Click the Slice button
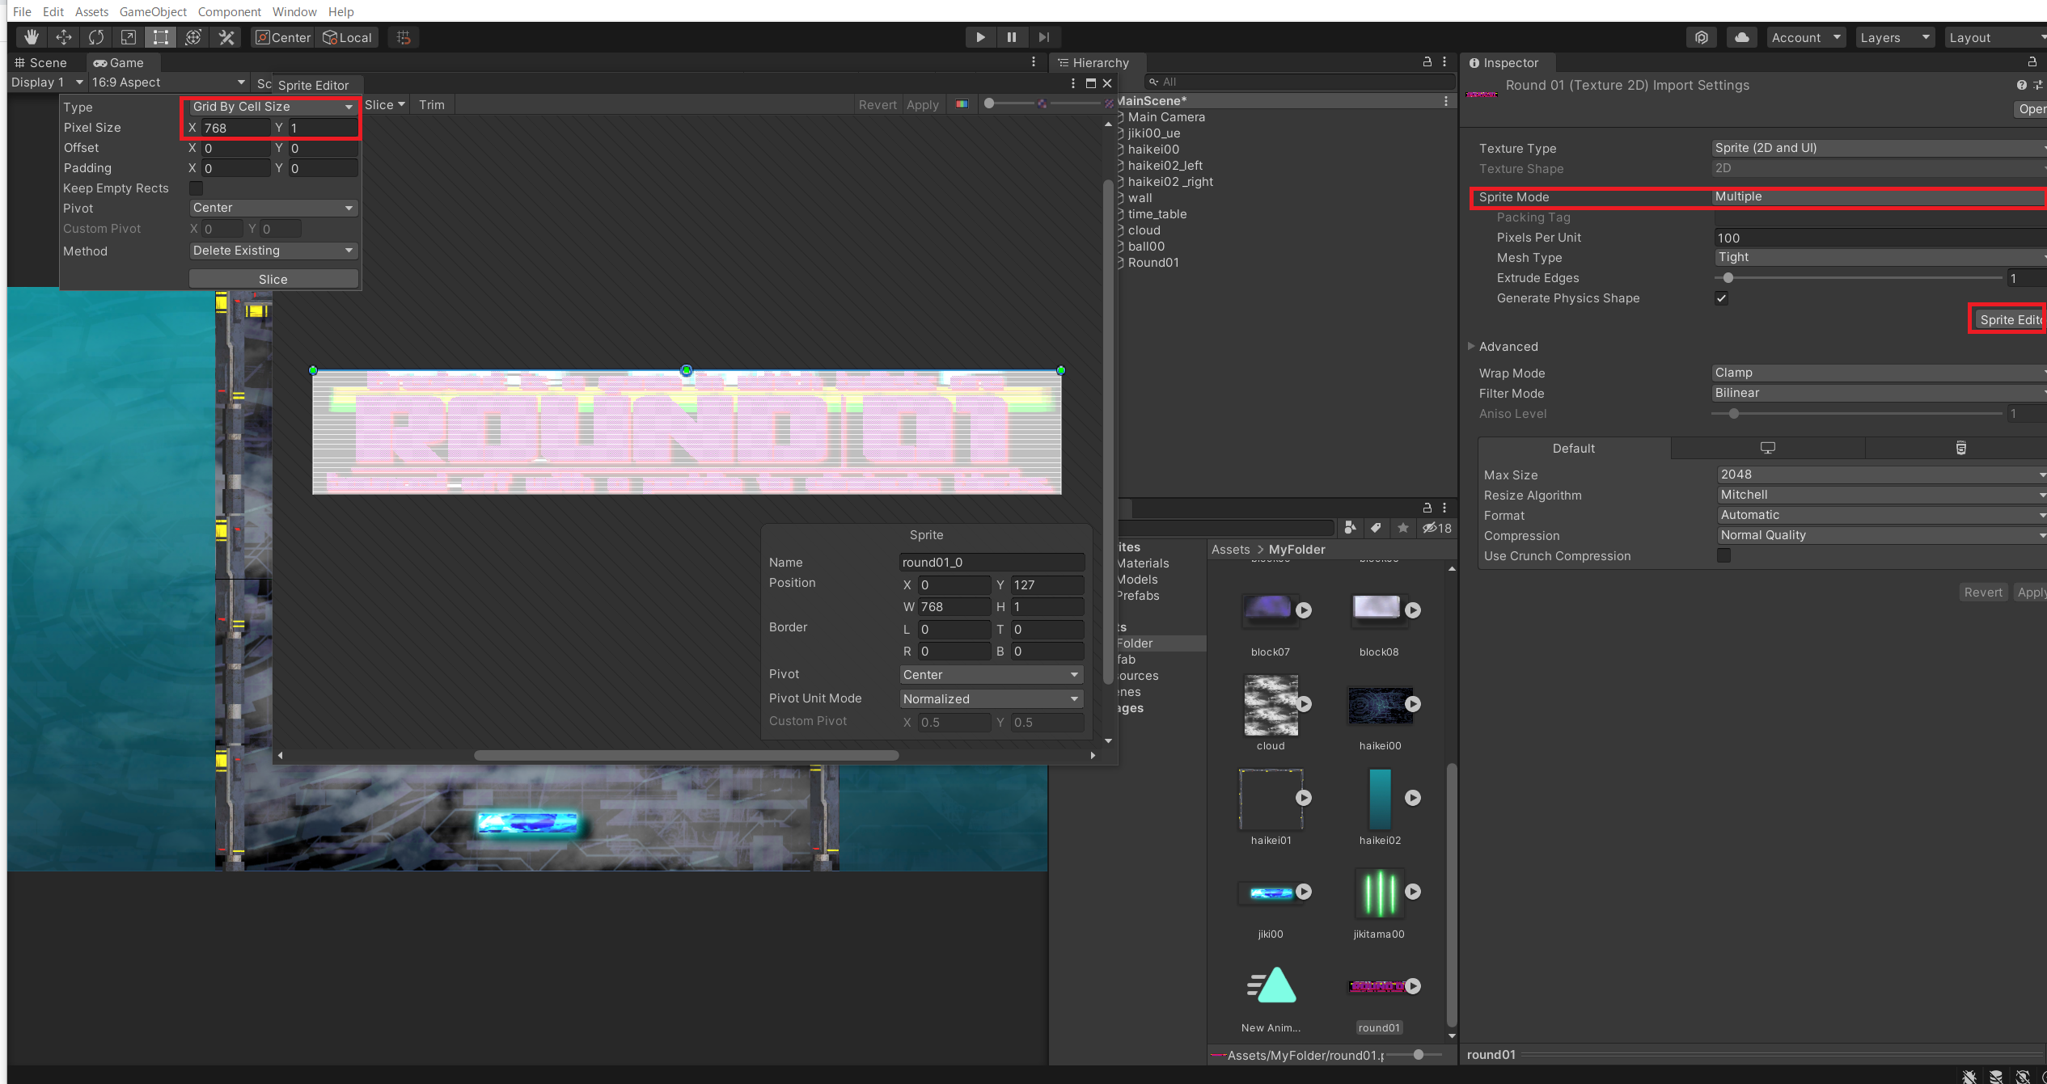This screenshot has height=1084, width=2047. (273, 279)
